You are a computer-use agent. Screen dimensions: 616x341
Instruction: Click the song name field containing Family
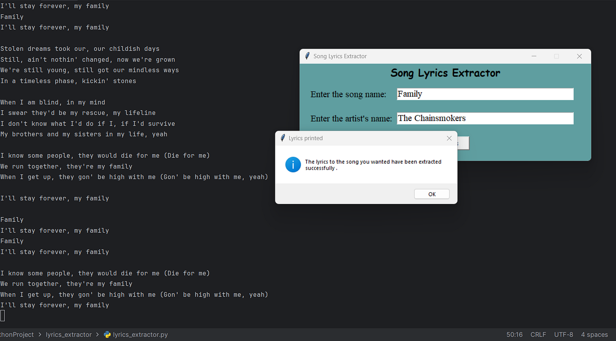coord(484,94)
